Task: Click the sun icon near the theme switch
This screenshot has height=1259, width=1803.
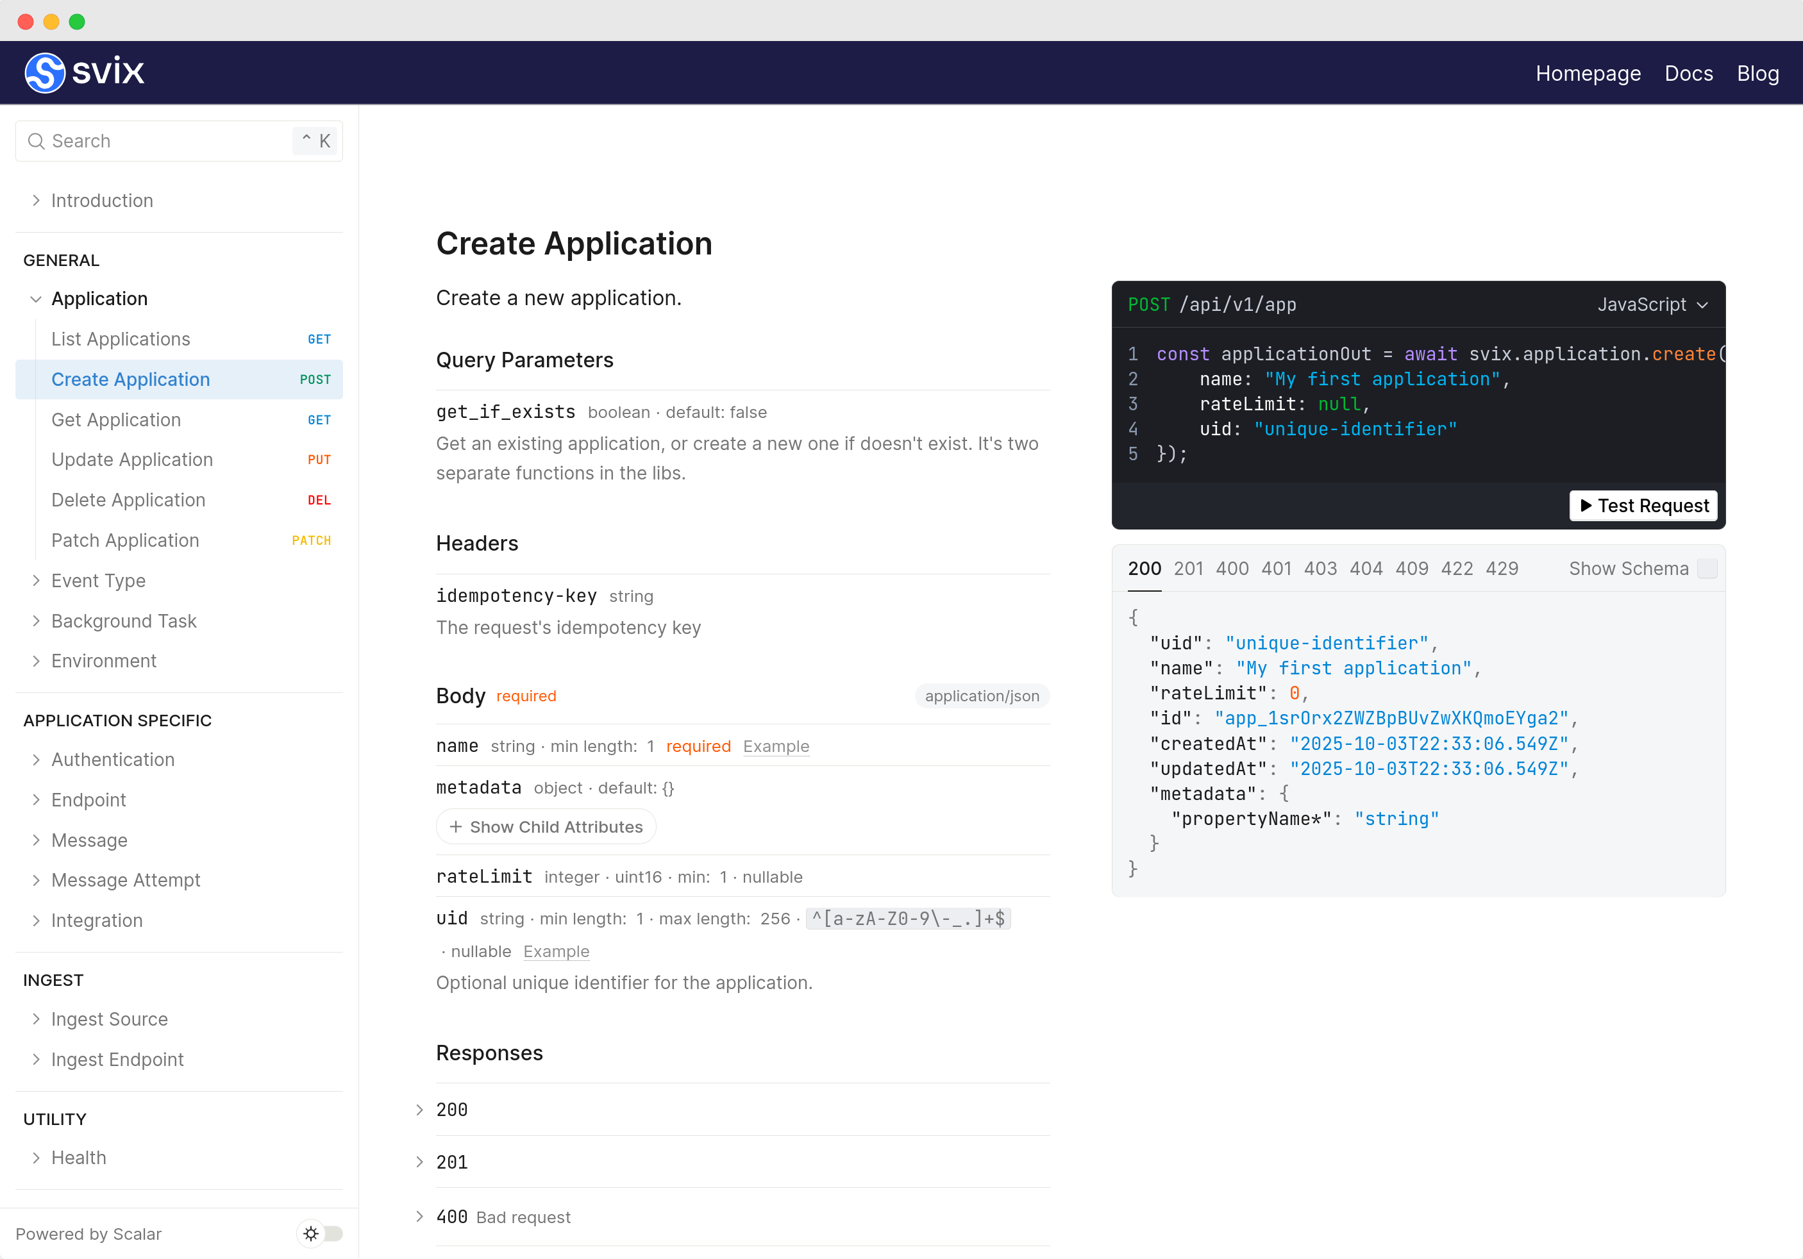Action: click(x=311, y=1233)
